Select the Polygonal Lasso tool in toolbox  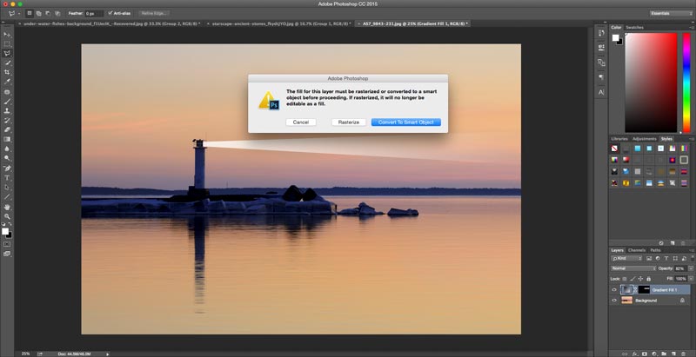[7, 53]
